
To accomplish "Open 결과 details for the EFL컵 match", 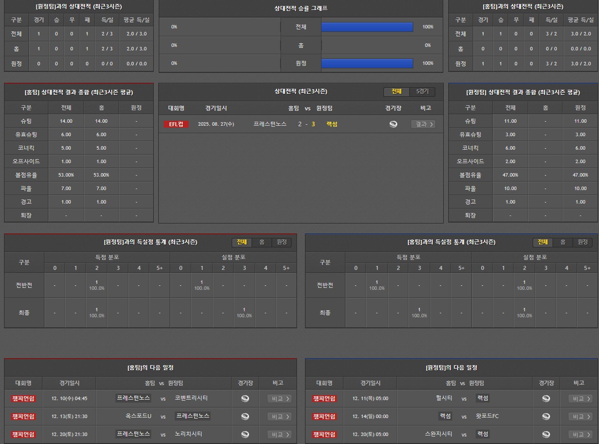I will [x=423, y=124].
